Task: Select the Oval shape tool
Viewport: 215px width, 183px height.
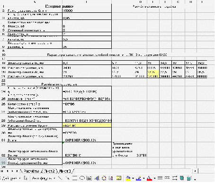Action: tap(82, 178)
